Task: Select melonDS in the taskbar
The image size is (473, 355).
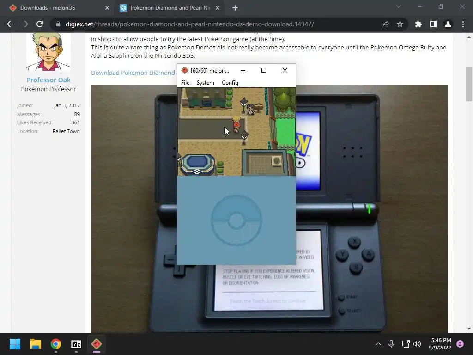Action: pyautogui.click(x=97, y=344)
